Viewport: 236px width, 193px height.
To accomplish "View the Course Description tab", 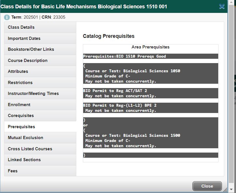I will pyautogui.click(x=40, y=61).
